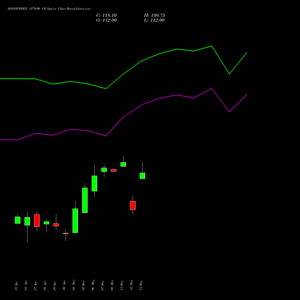Click the 29 Apr date label

tap(55, 286)
